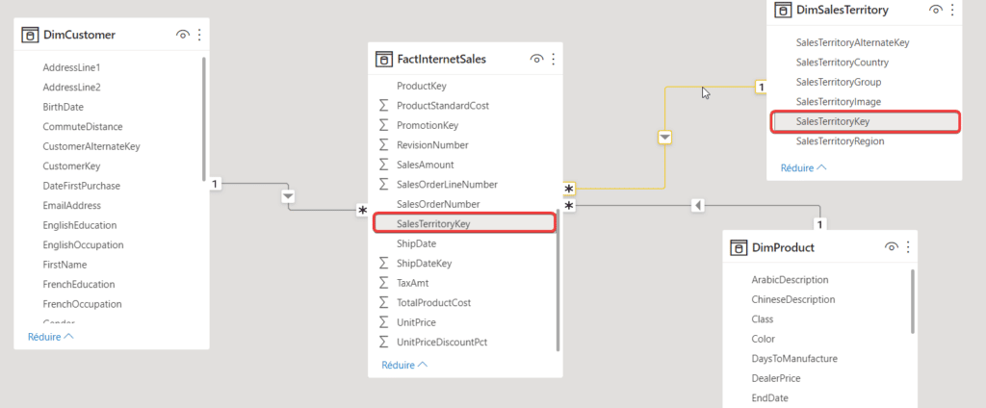Open FactInternetSales more options menu
986x408 pixels.
tap(554, 59)
